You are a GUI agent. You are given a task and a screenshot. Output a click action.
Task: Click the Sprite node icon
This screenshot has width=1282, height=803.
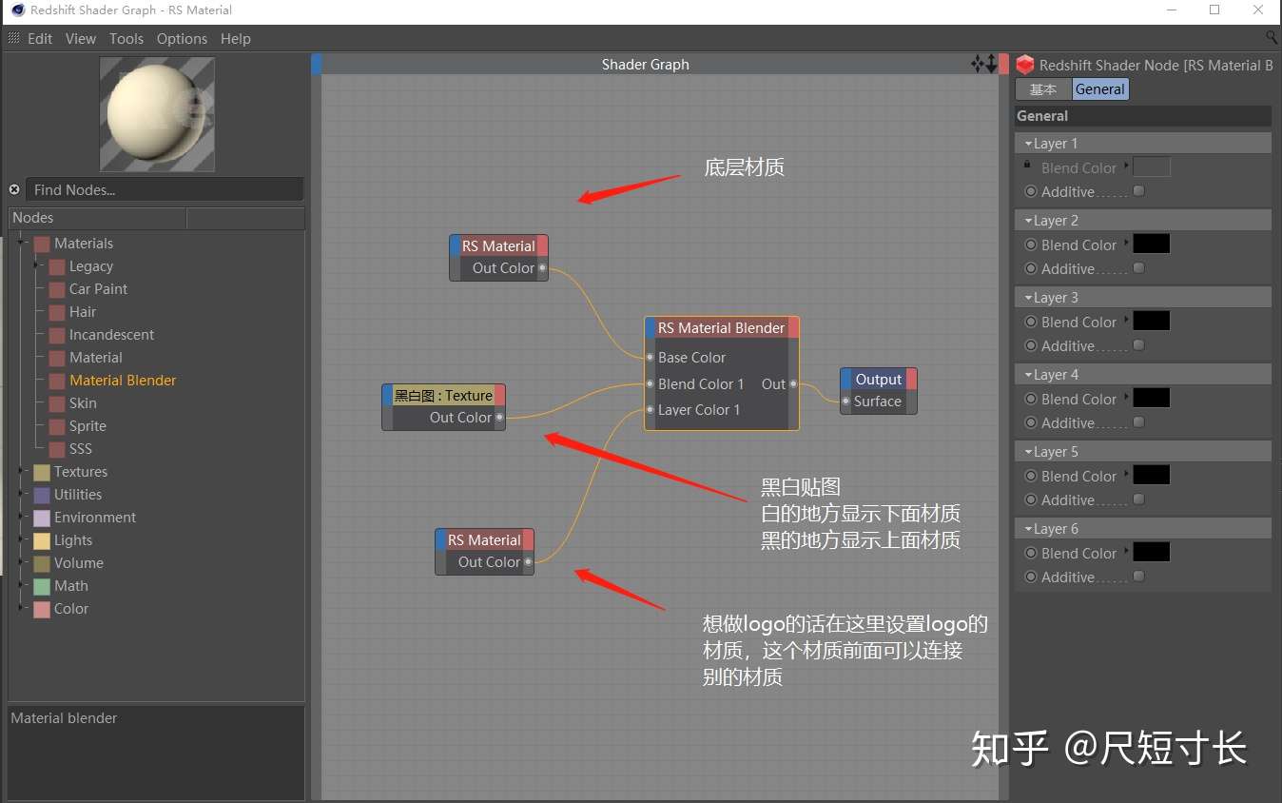[57, 426]
